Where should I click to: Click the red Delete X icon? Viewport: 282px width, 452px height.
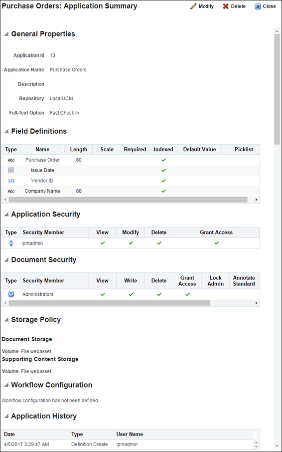click(226, 6)
